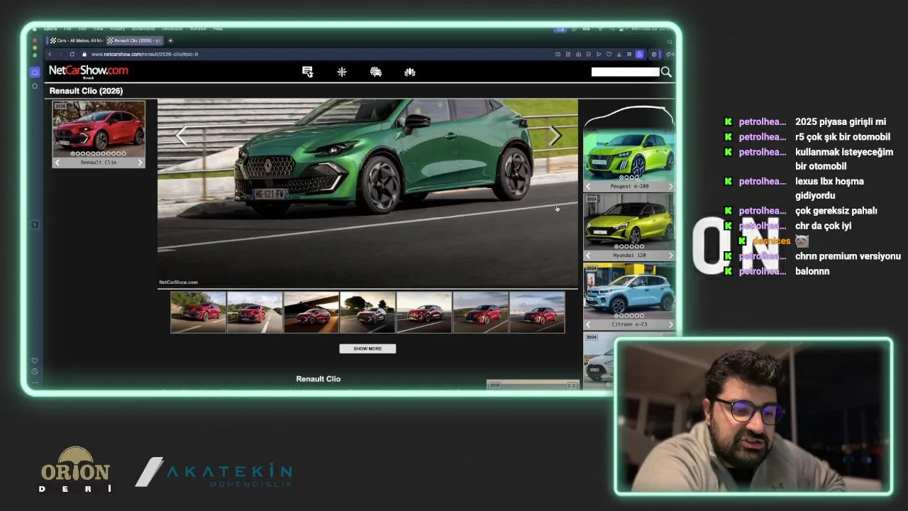Reload the page with the refresh icon
The image size is (908, 511).
tap(72, 54)
